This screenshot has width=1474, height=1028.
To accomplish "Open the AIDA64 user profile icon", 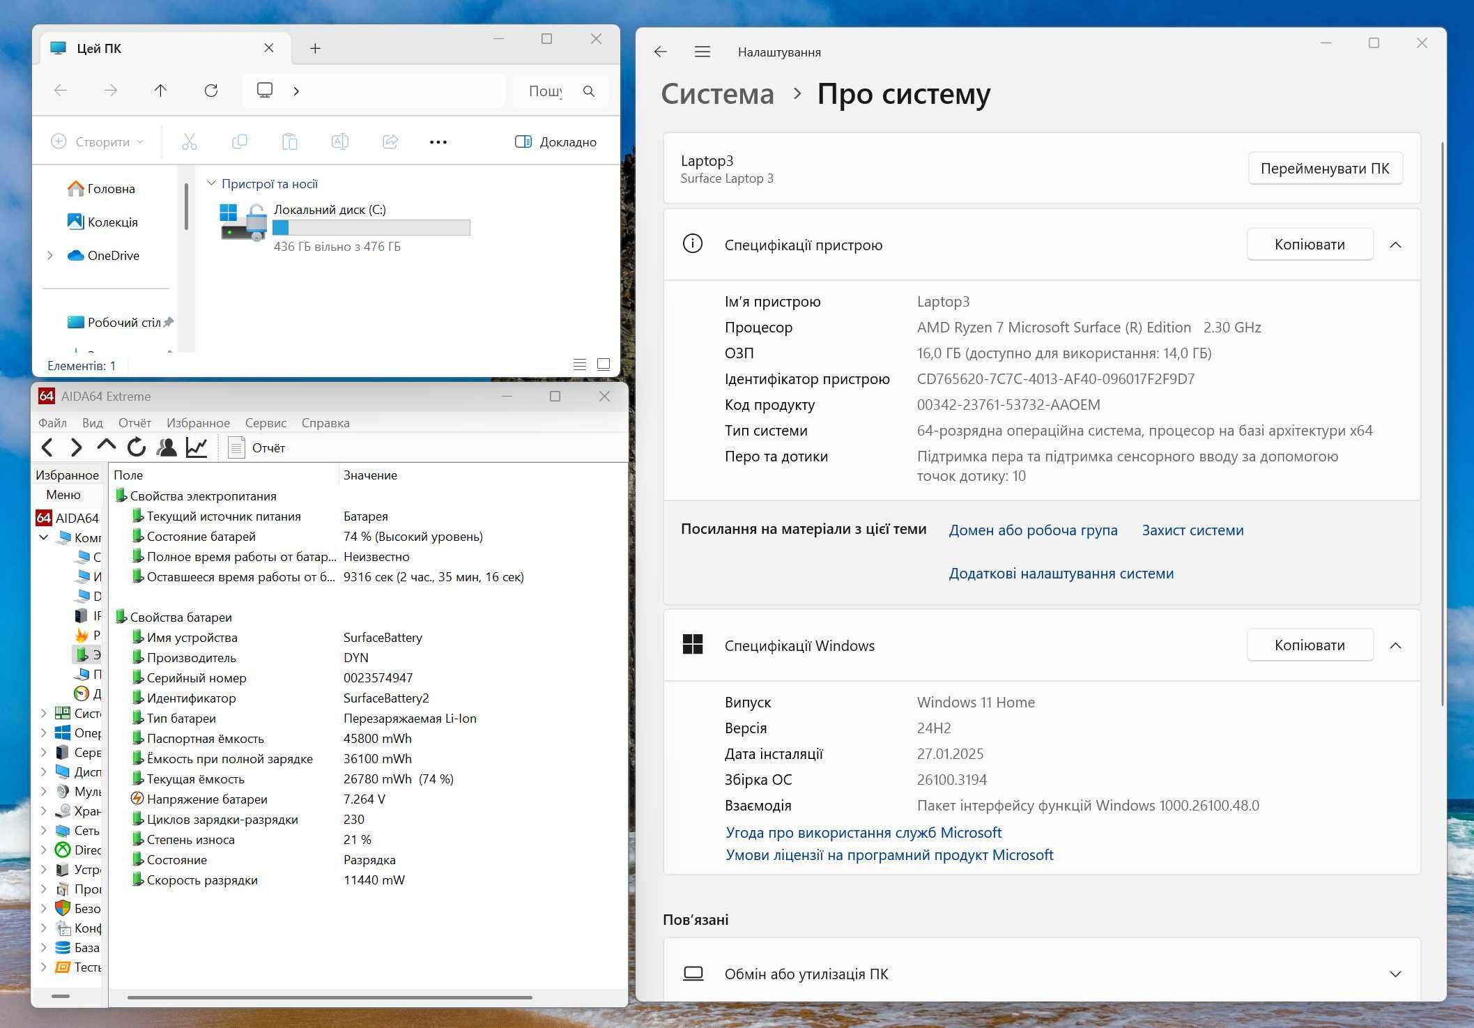I will pos(167,447).
